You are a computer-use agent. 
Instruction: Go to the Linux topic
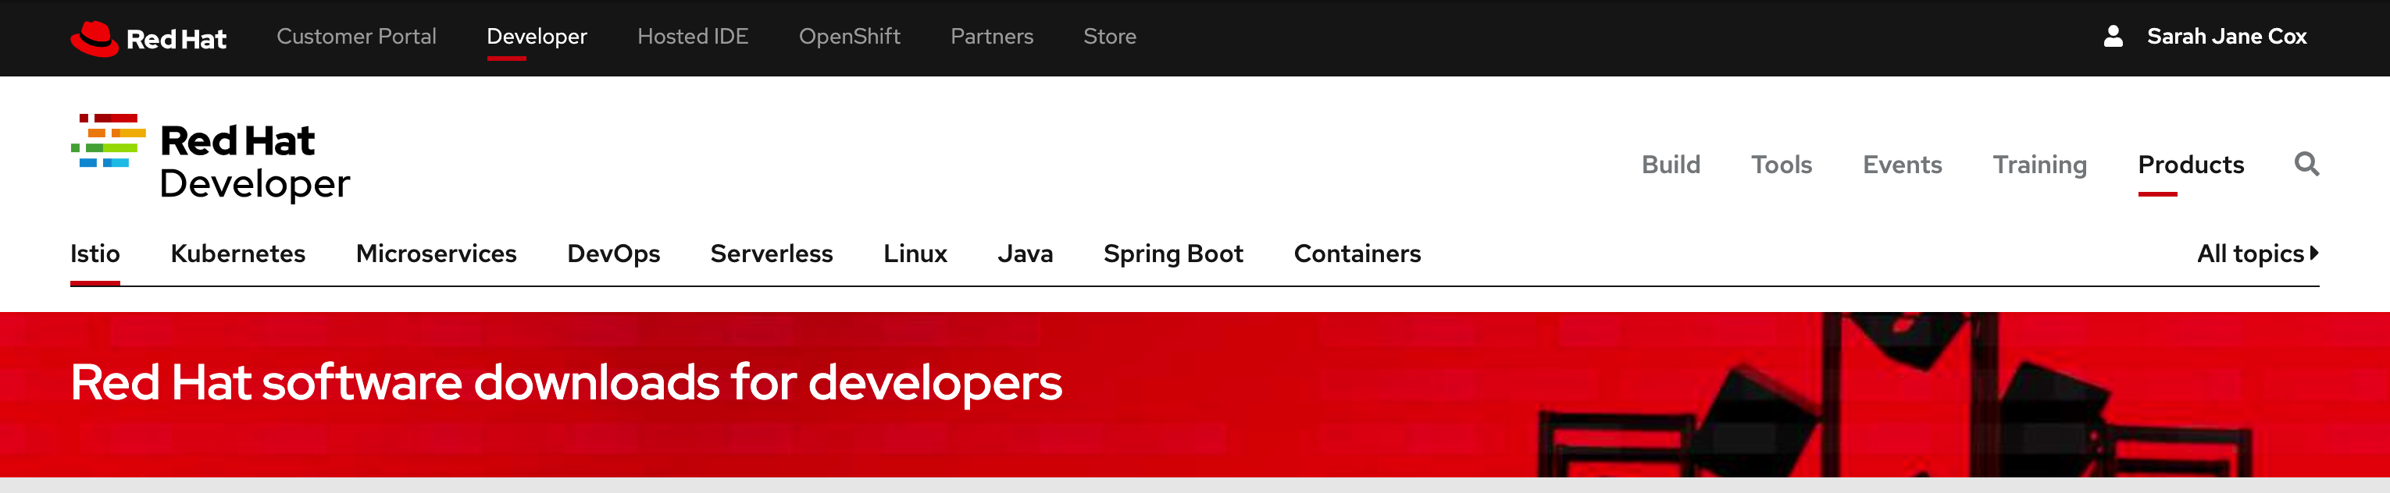(x=915, y=253)
